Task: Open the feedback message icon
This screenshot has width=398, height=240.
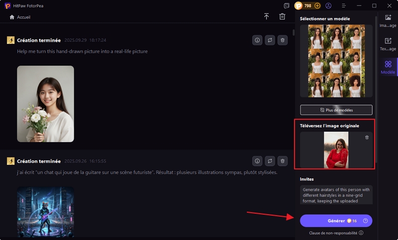Action: pyautogui.click(x=287, y=6)
